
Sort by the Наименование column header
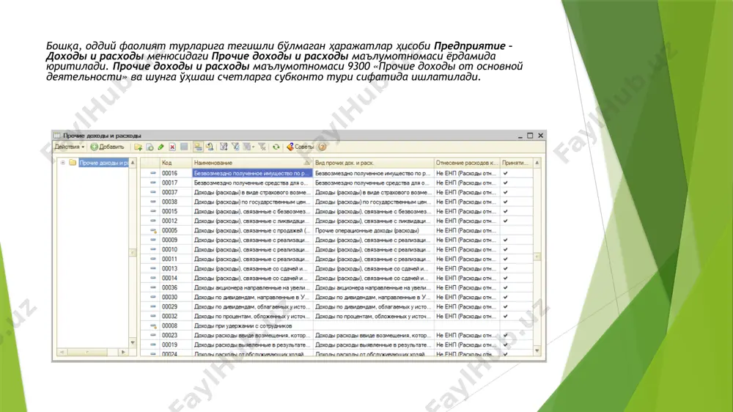click(251, 163)
